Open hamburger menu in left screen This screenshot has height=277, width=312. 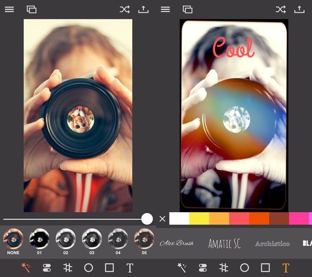9,9
